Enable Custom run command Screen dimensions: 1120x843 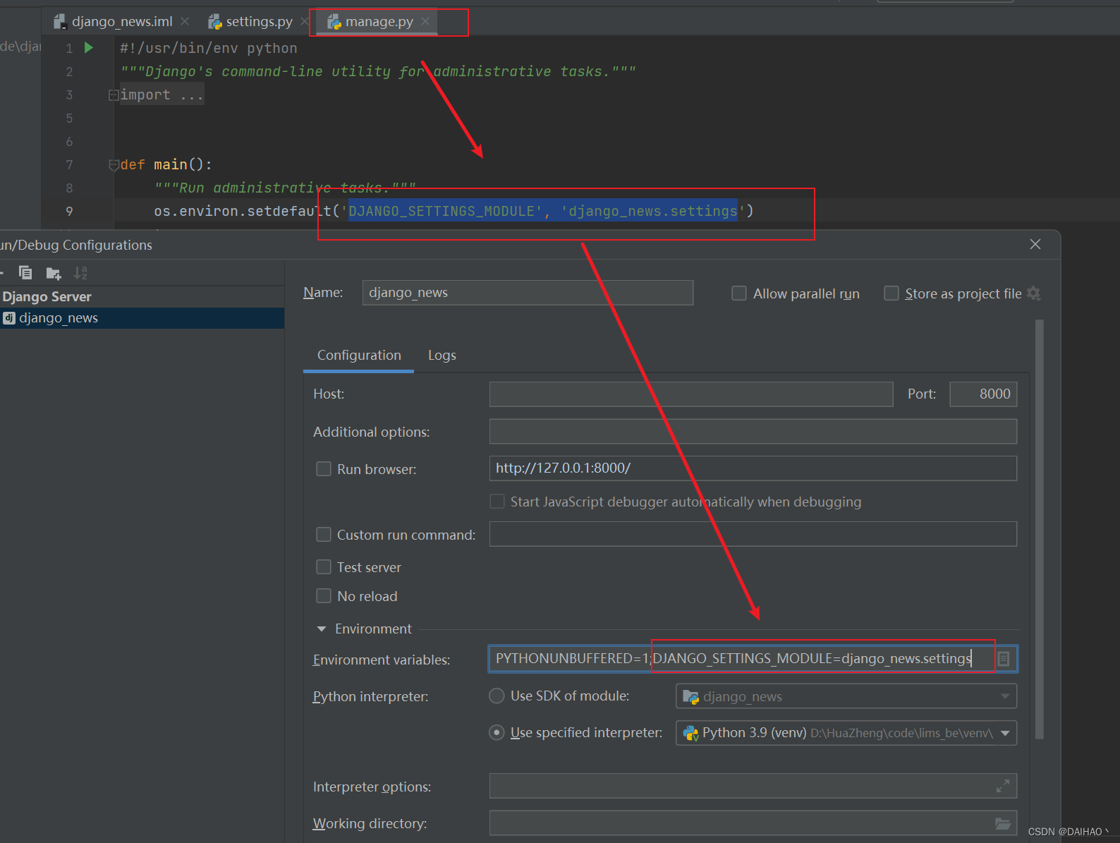click(324, 535)
